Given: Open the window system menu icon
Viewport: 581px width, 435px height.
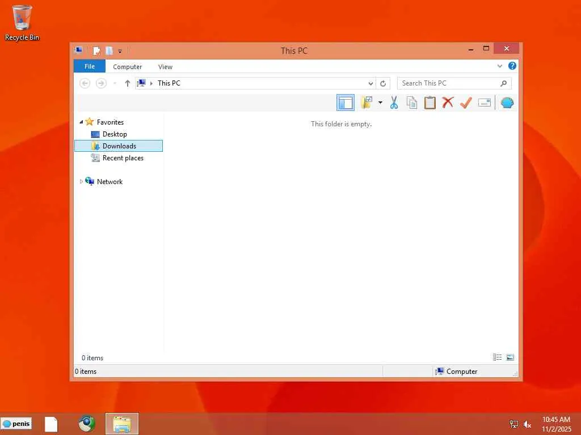Looking at the screenshot, I should [78, 50].
